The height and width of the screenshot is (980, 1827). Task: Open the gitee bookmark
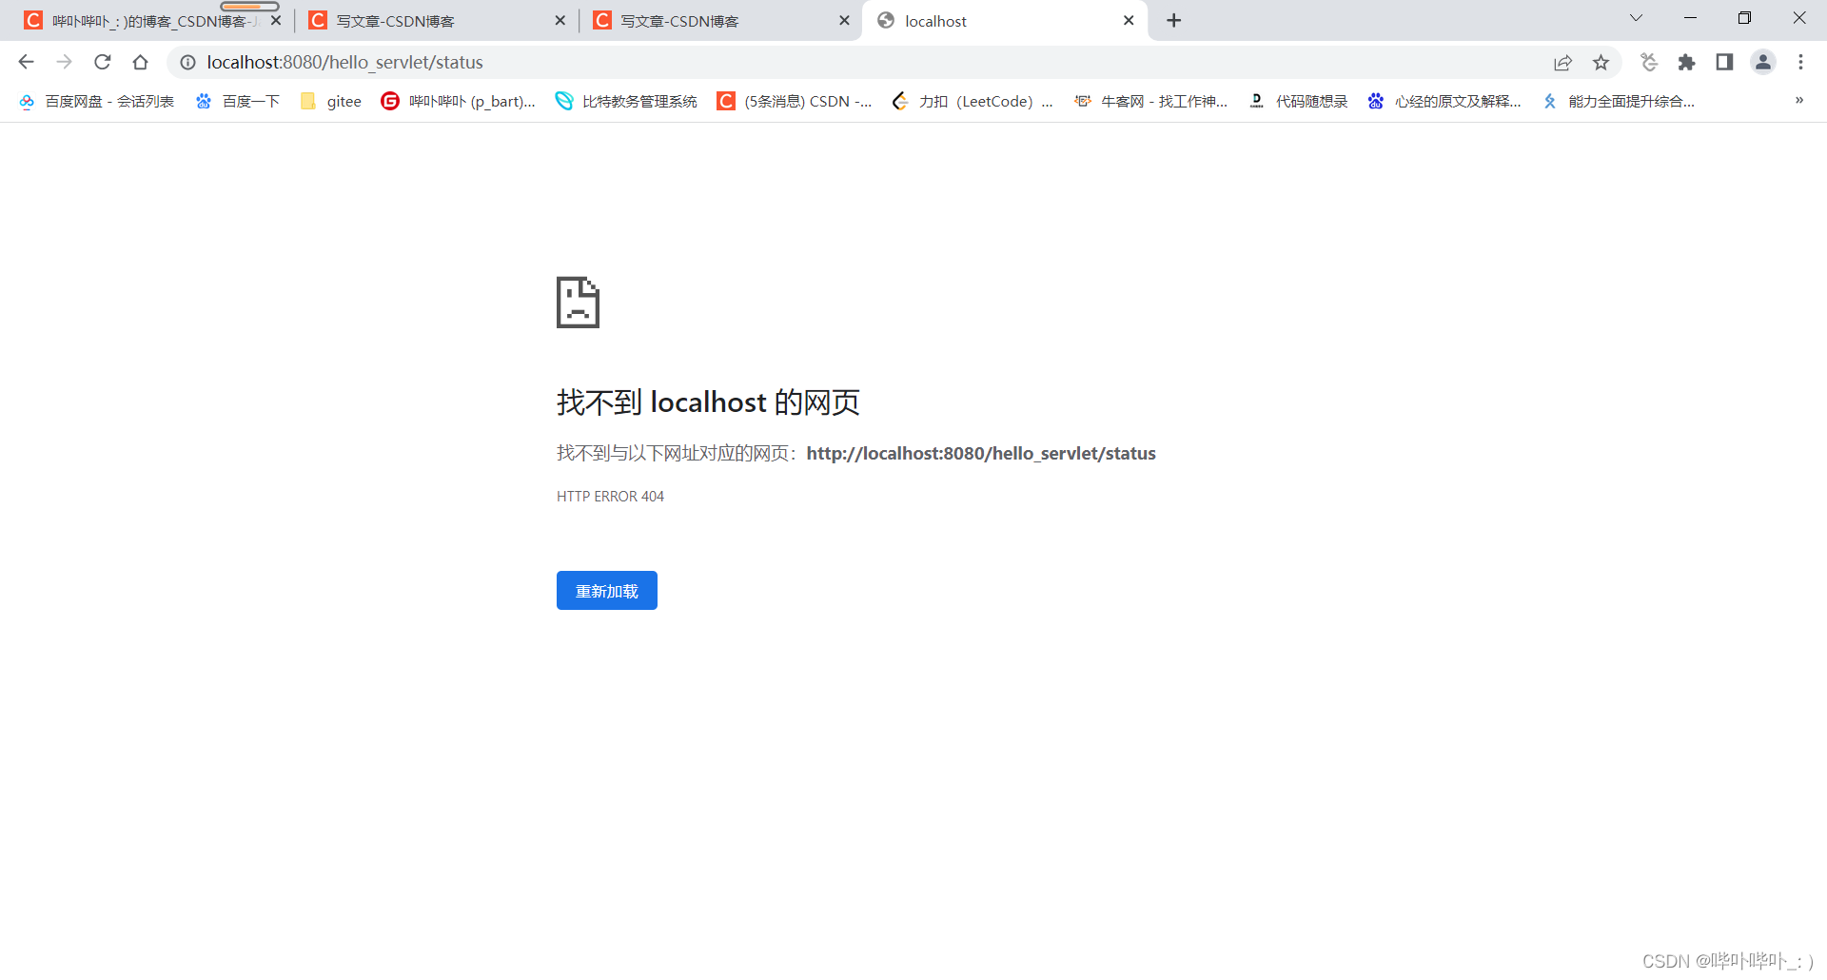[x=331, y=101]
